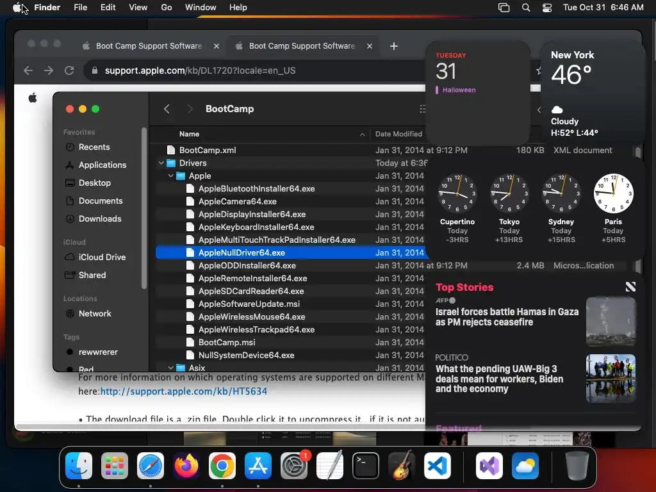
Task: Open the Weather app in the Dock
Action: (525, 466)
